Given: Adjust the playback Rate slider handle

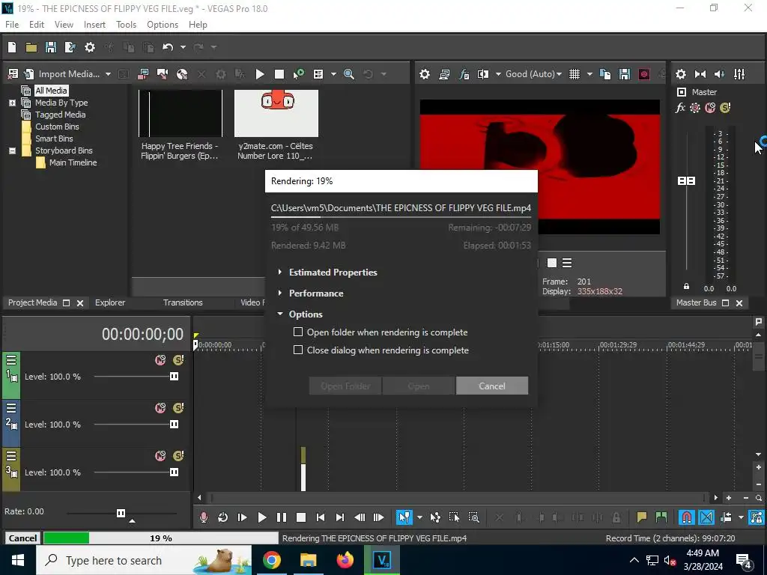Looking at the screenshot, I should click(121, 513).
